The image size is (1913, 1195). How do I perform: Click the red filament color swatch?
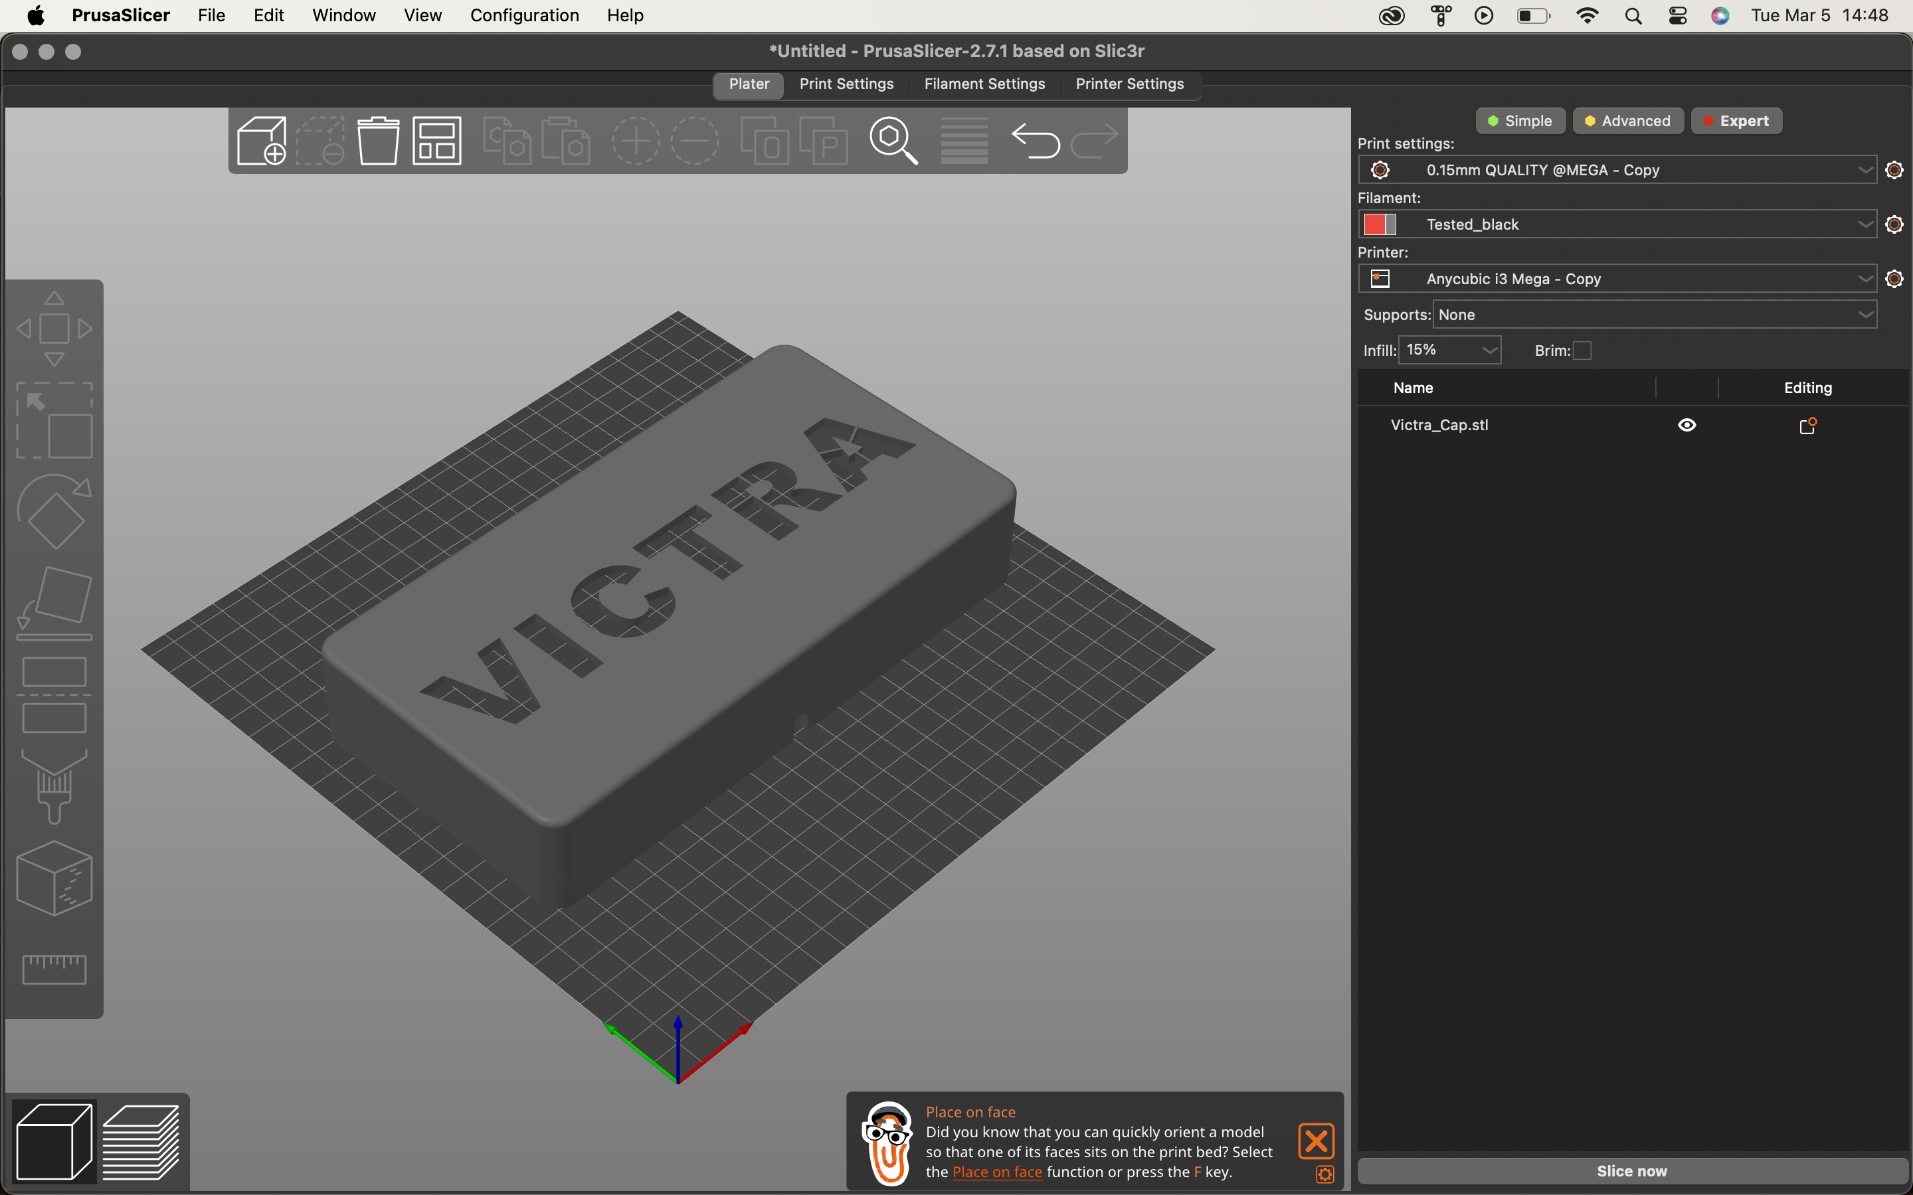point(1375,224)
